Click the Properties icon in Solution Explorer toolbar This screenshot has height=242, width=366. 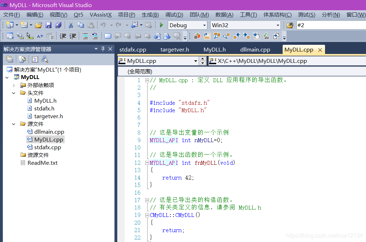(10, 60)
